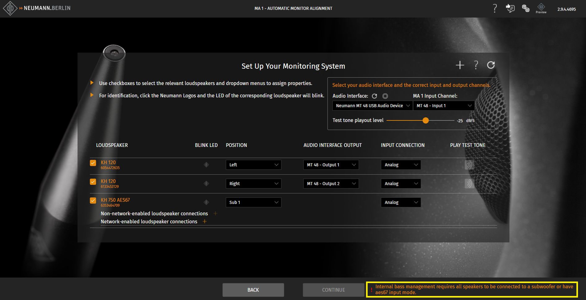The height and width of the screenshot is (300, 586).
Task: Open the Preview icon in header
Action: point(541,8)
